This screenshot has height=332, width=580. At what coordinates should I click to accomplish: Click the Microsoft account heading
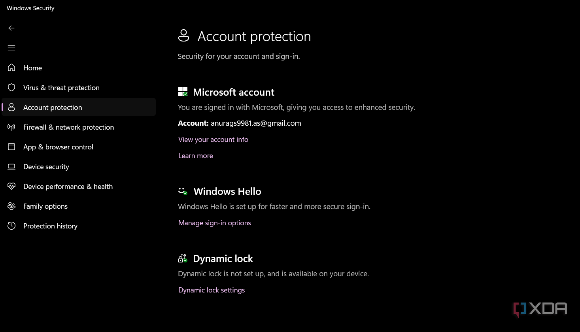point(234,92)
